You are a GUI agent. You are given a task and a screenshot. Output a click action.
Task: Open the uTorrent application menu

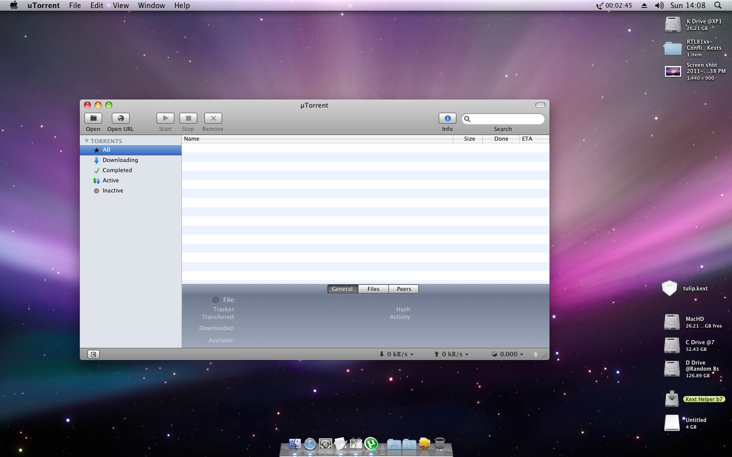click(43, 6)
